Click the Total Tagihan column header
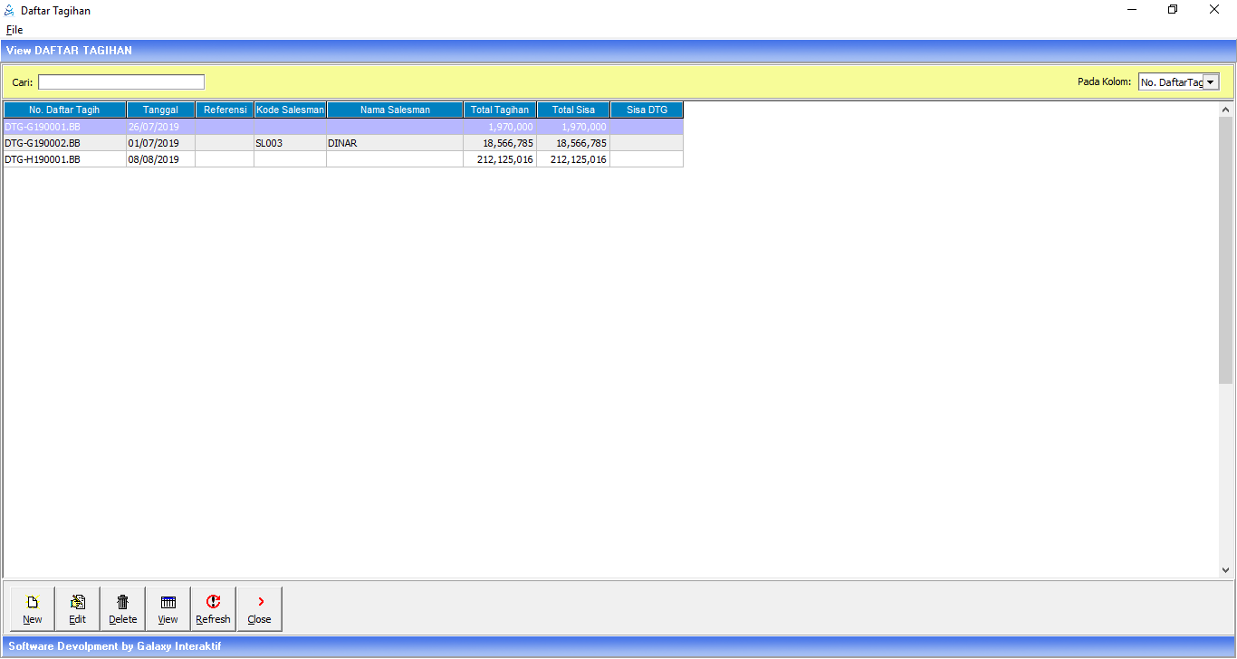The width and height of the screenshot is (1237, 659). pyautogui.click(x=500, y=110)
